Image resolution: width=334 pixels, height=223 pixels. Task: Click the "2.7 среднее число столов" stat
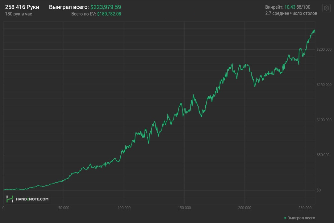291,14
